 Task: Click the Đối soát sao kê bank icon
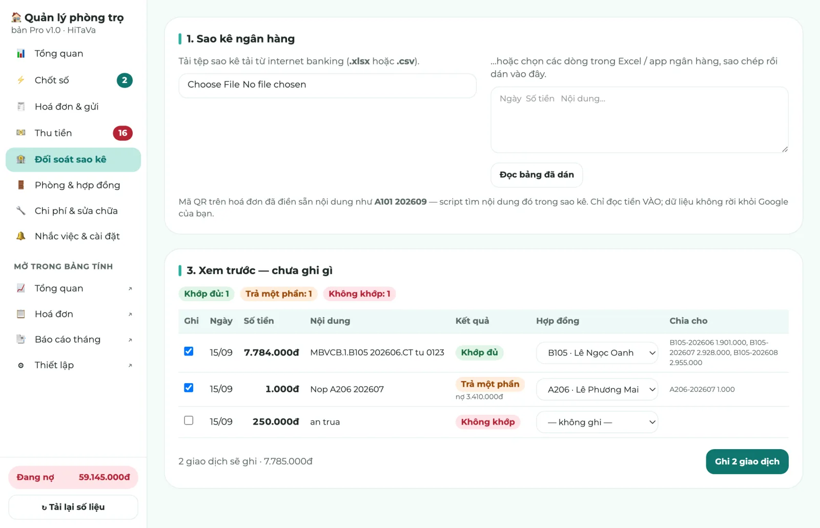click(21, 159)
